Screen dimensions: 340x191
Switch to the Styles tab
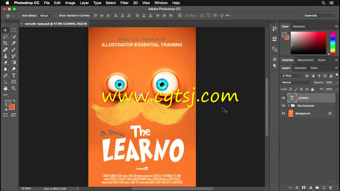(x=322, y=60)
